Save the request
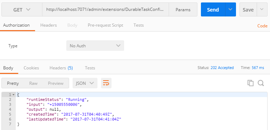Image resolution: width=270 pixels, height=130 pixels. (x=248, y=10)
